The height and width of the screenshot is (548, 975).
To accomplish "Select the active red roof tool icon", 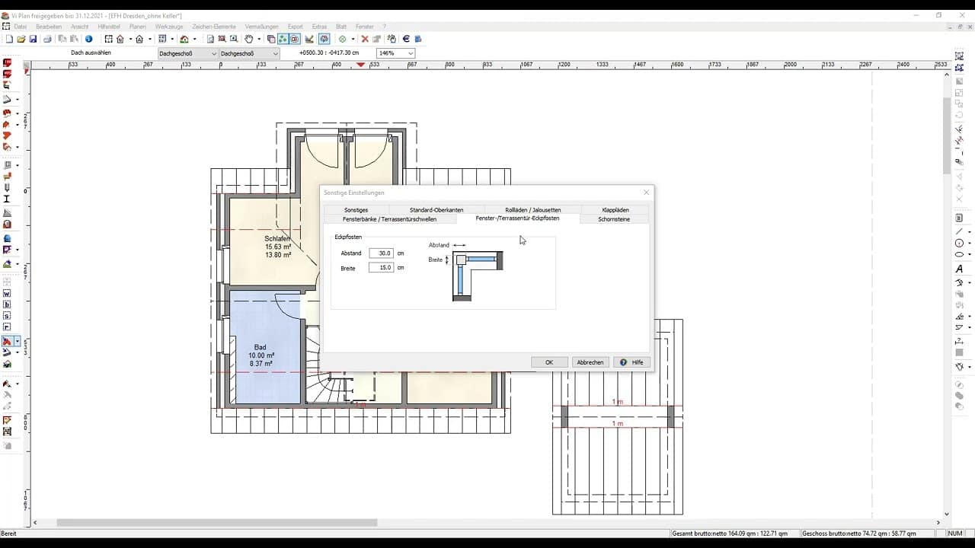I will click(x=7, y=342).
